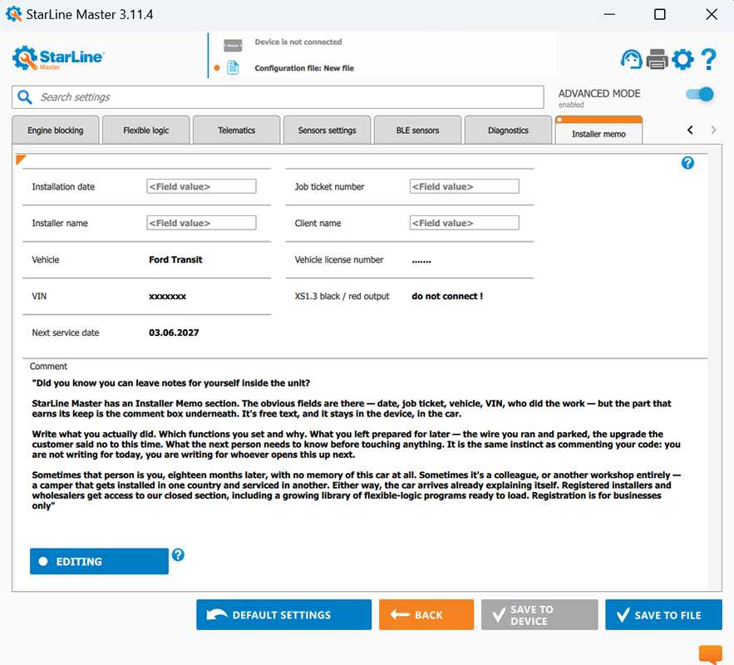Click the orange Back button
734x665 pixels.
click(426, 614)
